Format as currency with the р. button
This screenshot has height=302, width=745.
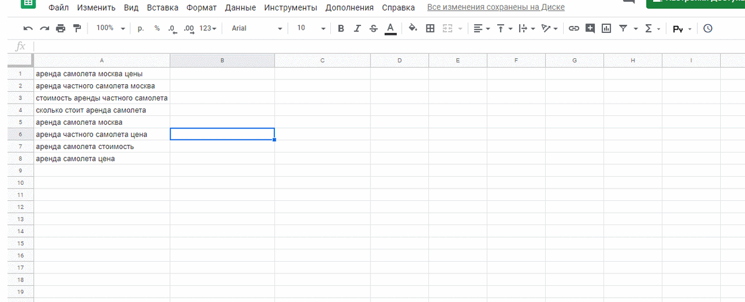[x=141, y=29]
